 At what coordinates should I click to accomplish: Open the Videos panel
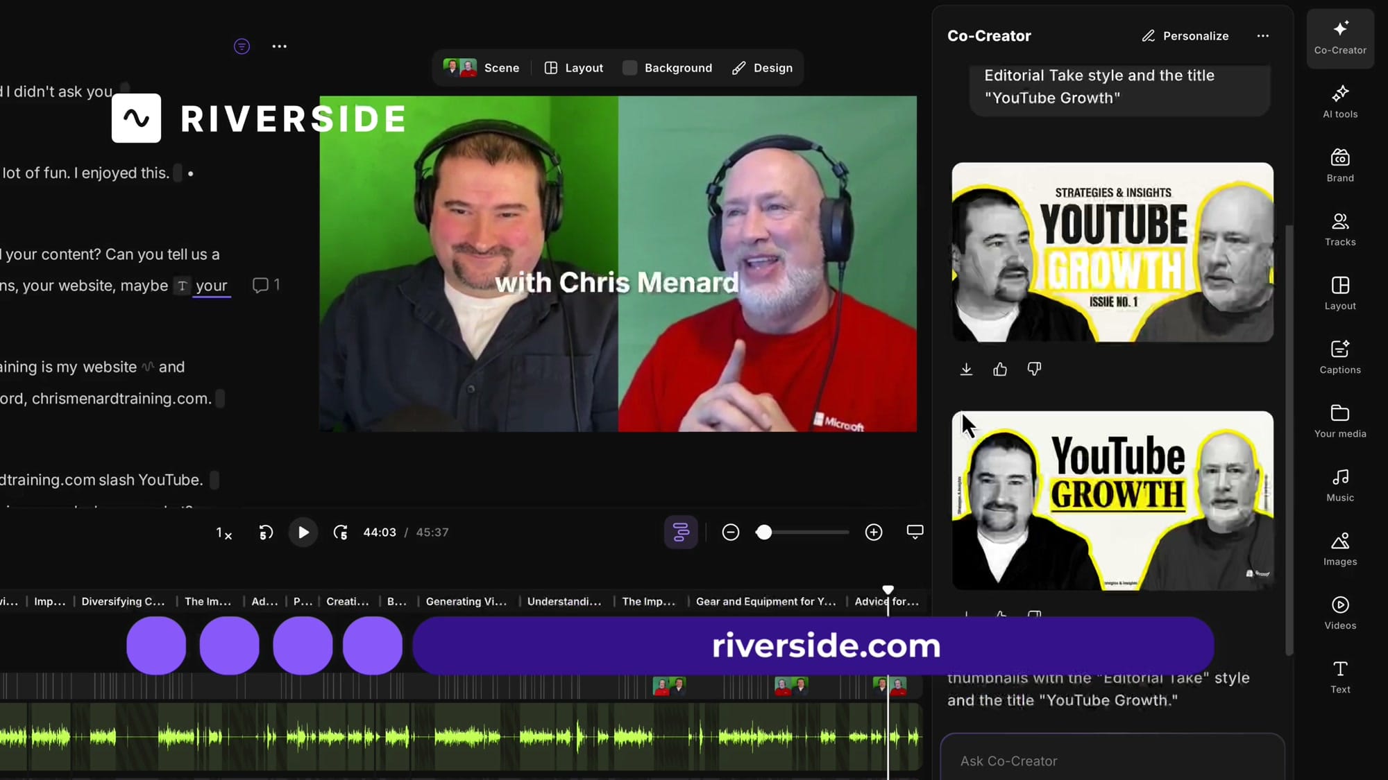1339,613
